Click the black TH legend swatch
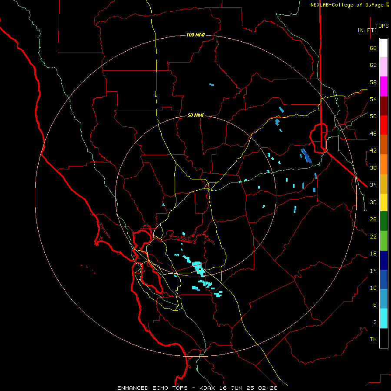The width and height of the screenshot is (391, 391). [384, 338]
